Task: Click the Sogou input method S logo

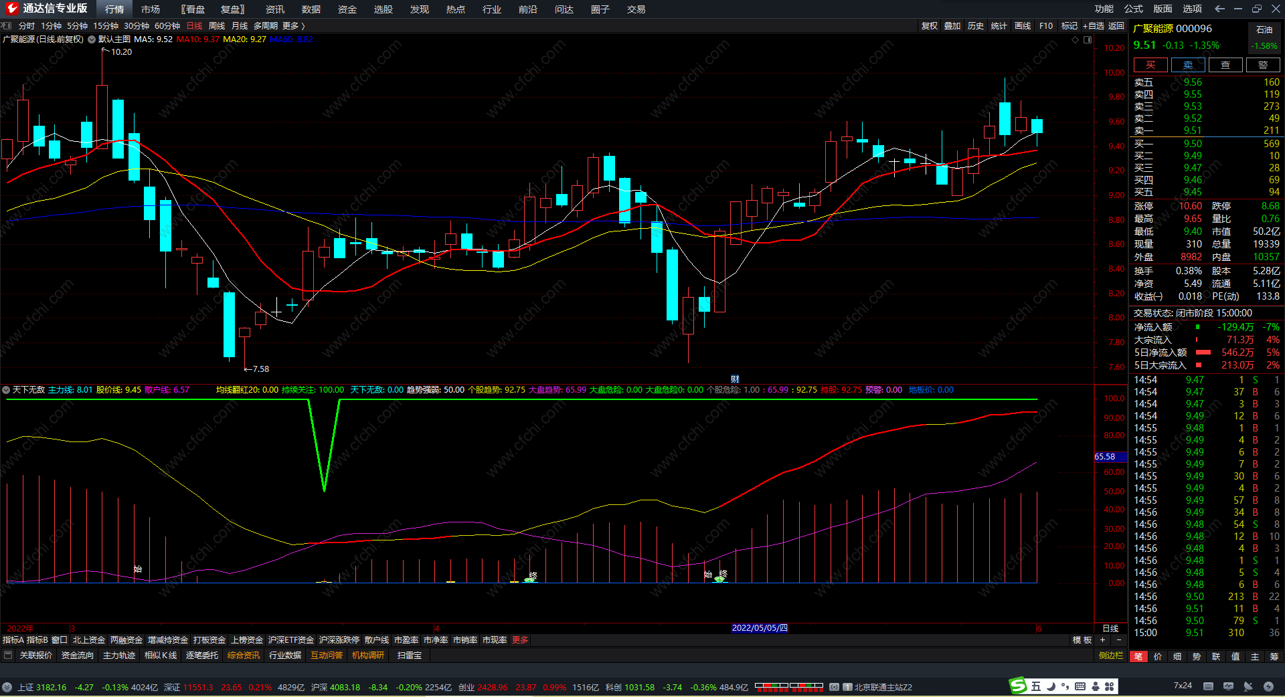Action: (1018, 686)
